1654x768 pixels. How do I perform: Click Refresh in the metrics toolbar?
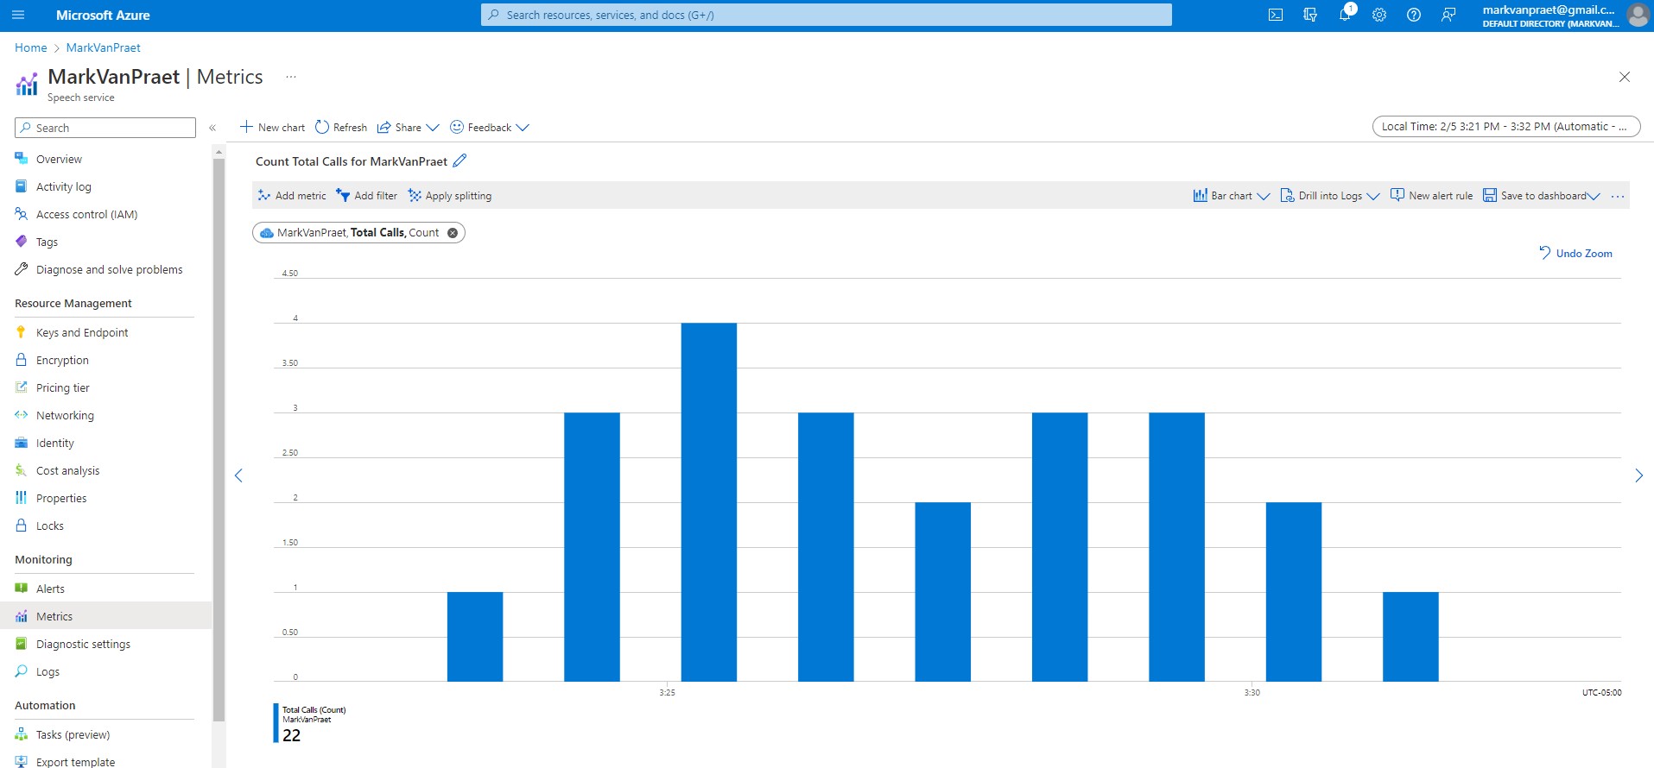click(x=341, y=127)
